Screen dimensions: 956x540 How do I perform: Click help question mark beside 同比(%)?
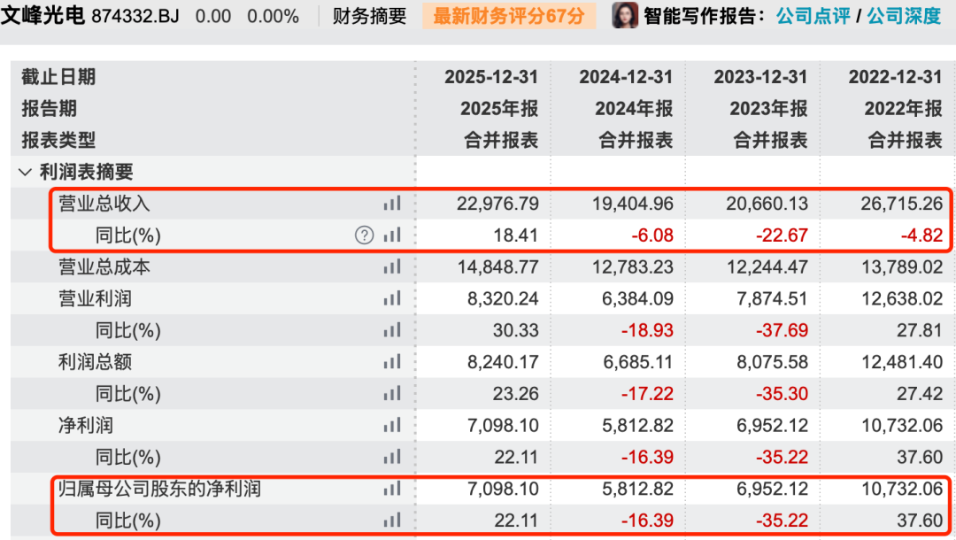click(364, 235)
